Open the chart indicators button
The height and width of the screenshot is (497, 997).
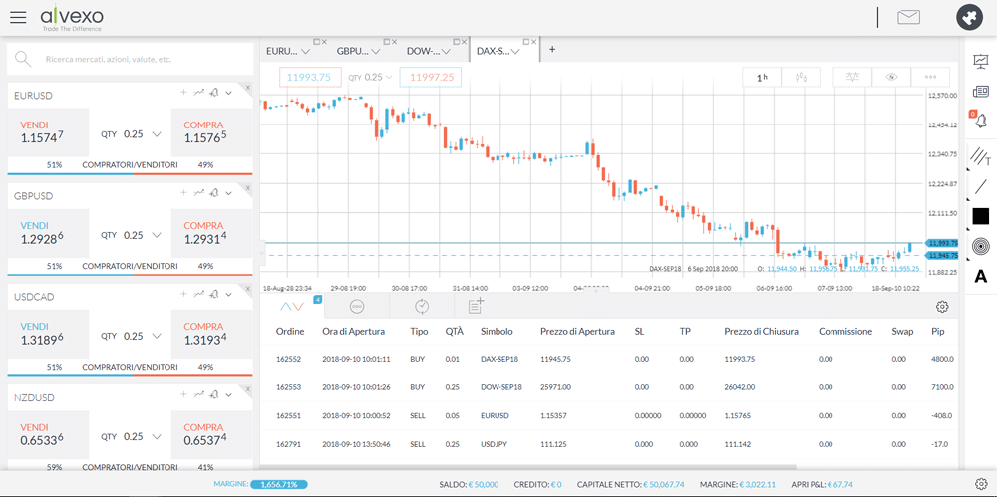852,77
